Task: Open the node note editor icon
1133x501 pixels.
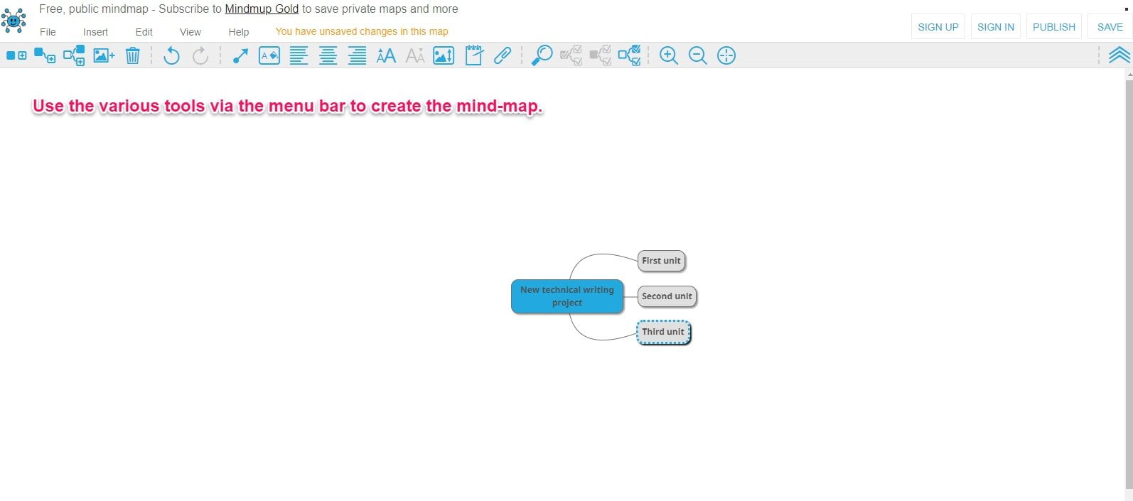Action: (x=474, y=55)
